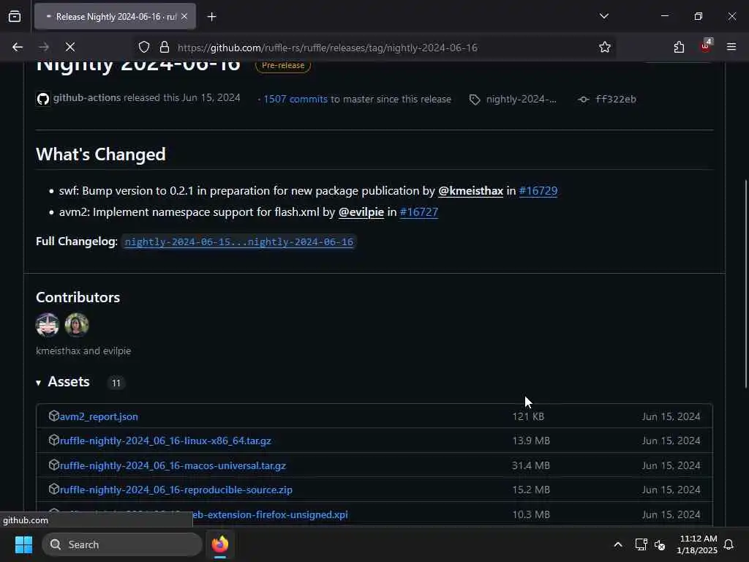Open the Firefox extensions puzzle icon
The image size is (749, 562).
(679, 47)
